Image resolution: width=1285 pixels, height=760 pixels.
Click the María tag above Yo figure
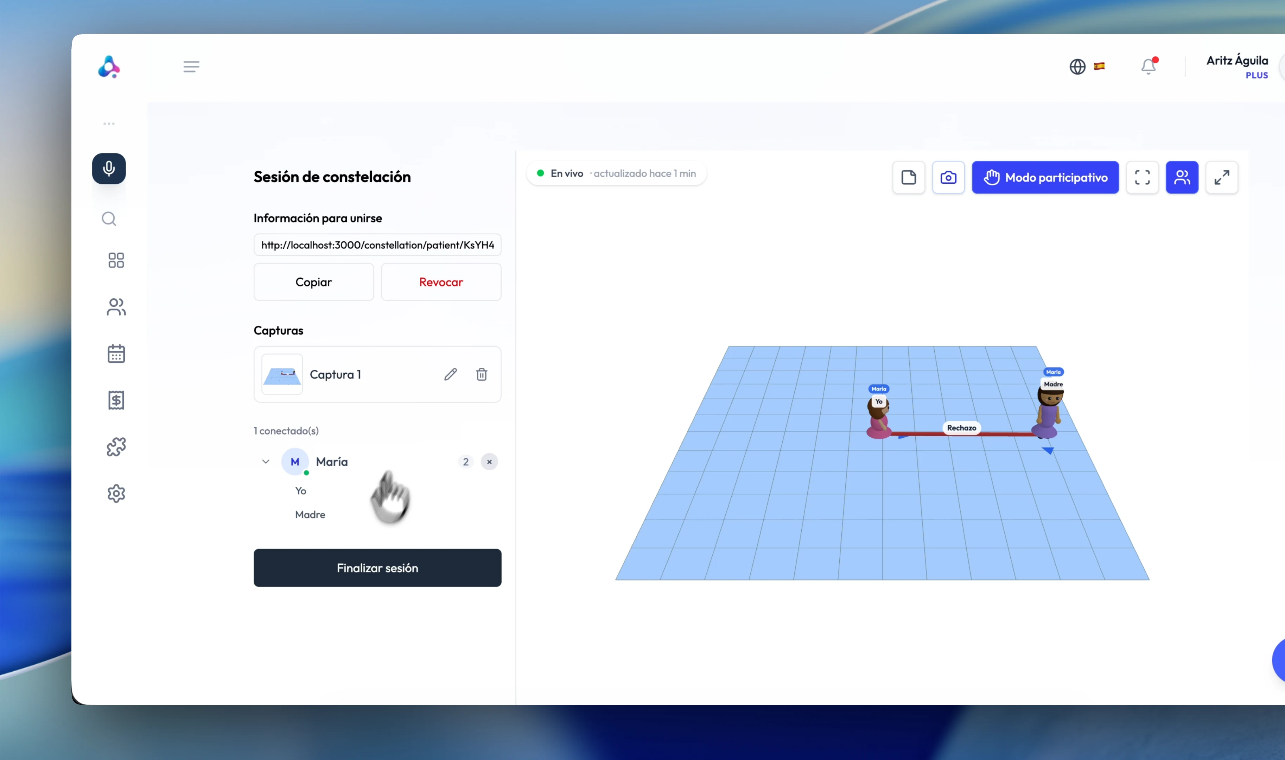pos(878,389)
